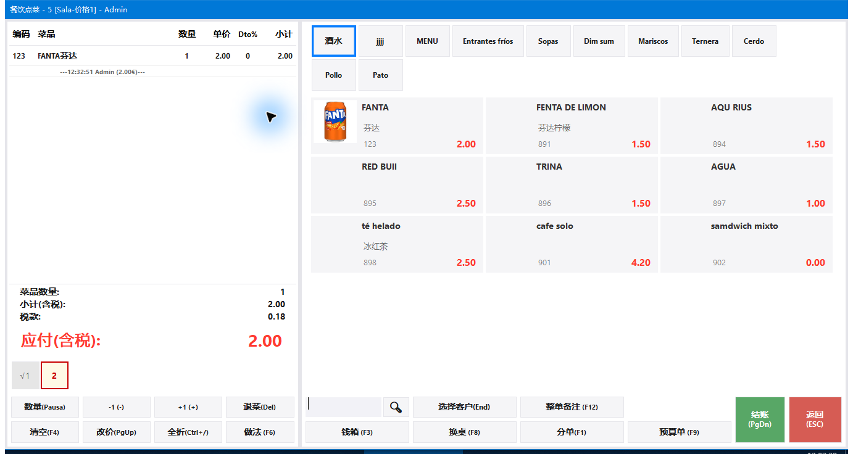This screenshot has width=853, height=454.
Task: Open the Dim sum category
Action: click(599, 41)
